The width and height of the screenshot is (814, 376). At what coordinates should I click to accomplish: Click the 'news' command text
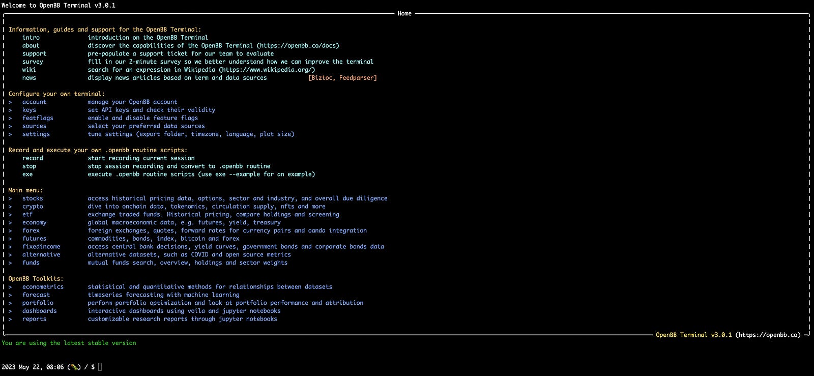coord(29,78)
